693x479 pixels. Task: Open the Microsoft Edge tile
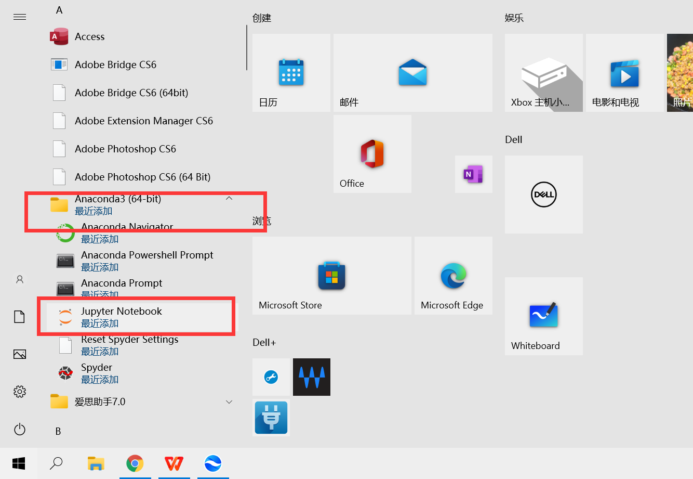(x=454, y=276)
